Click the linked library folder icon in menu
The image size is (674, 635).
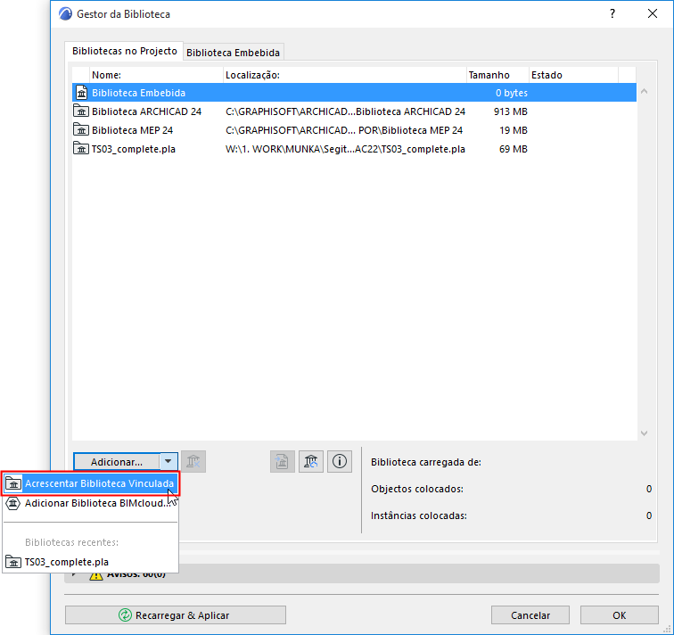[x=13, y=483]
